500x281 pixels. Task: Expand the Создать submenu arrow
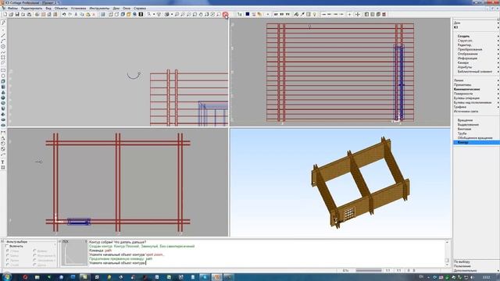coord(498,37)
